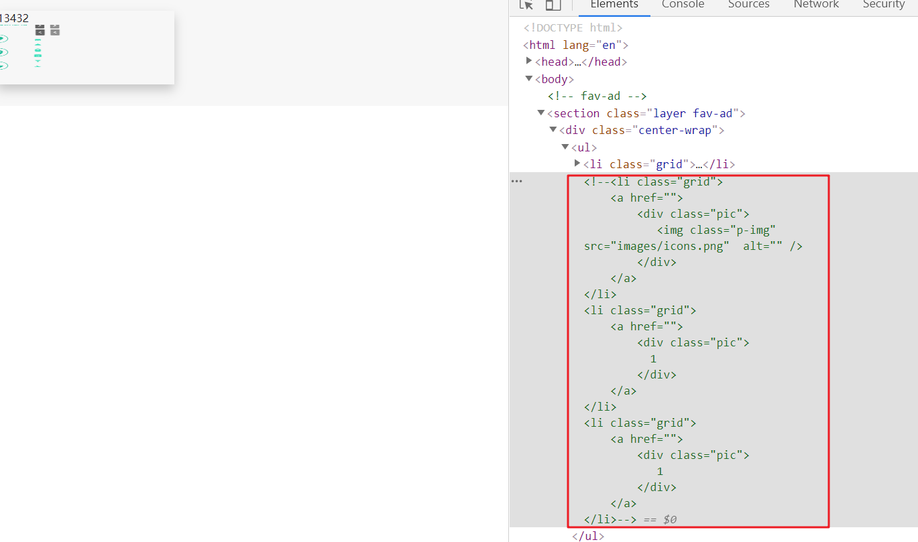
Task: Switch to the Network tab
Action: click(816, 5)
